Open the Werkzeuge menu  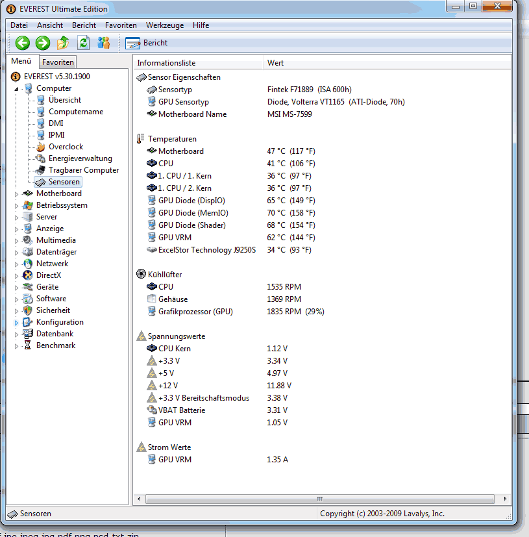pos(165,25)
